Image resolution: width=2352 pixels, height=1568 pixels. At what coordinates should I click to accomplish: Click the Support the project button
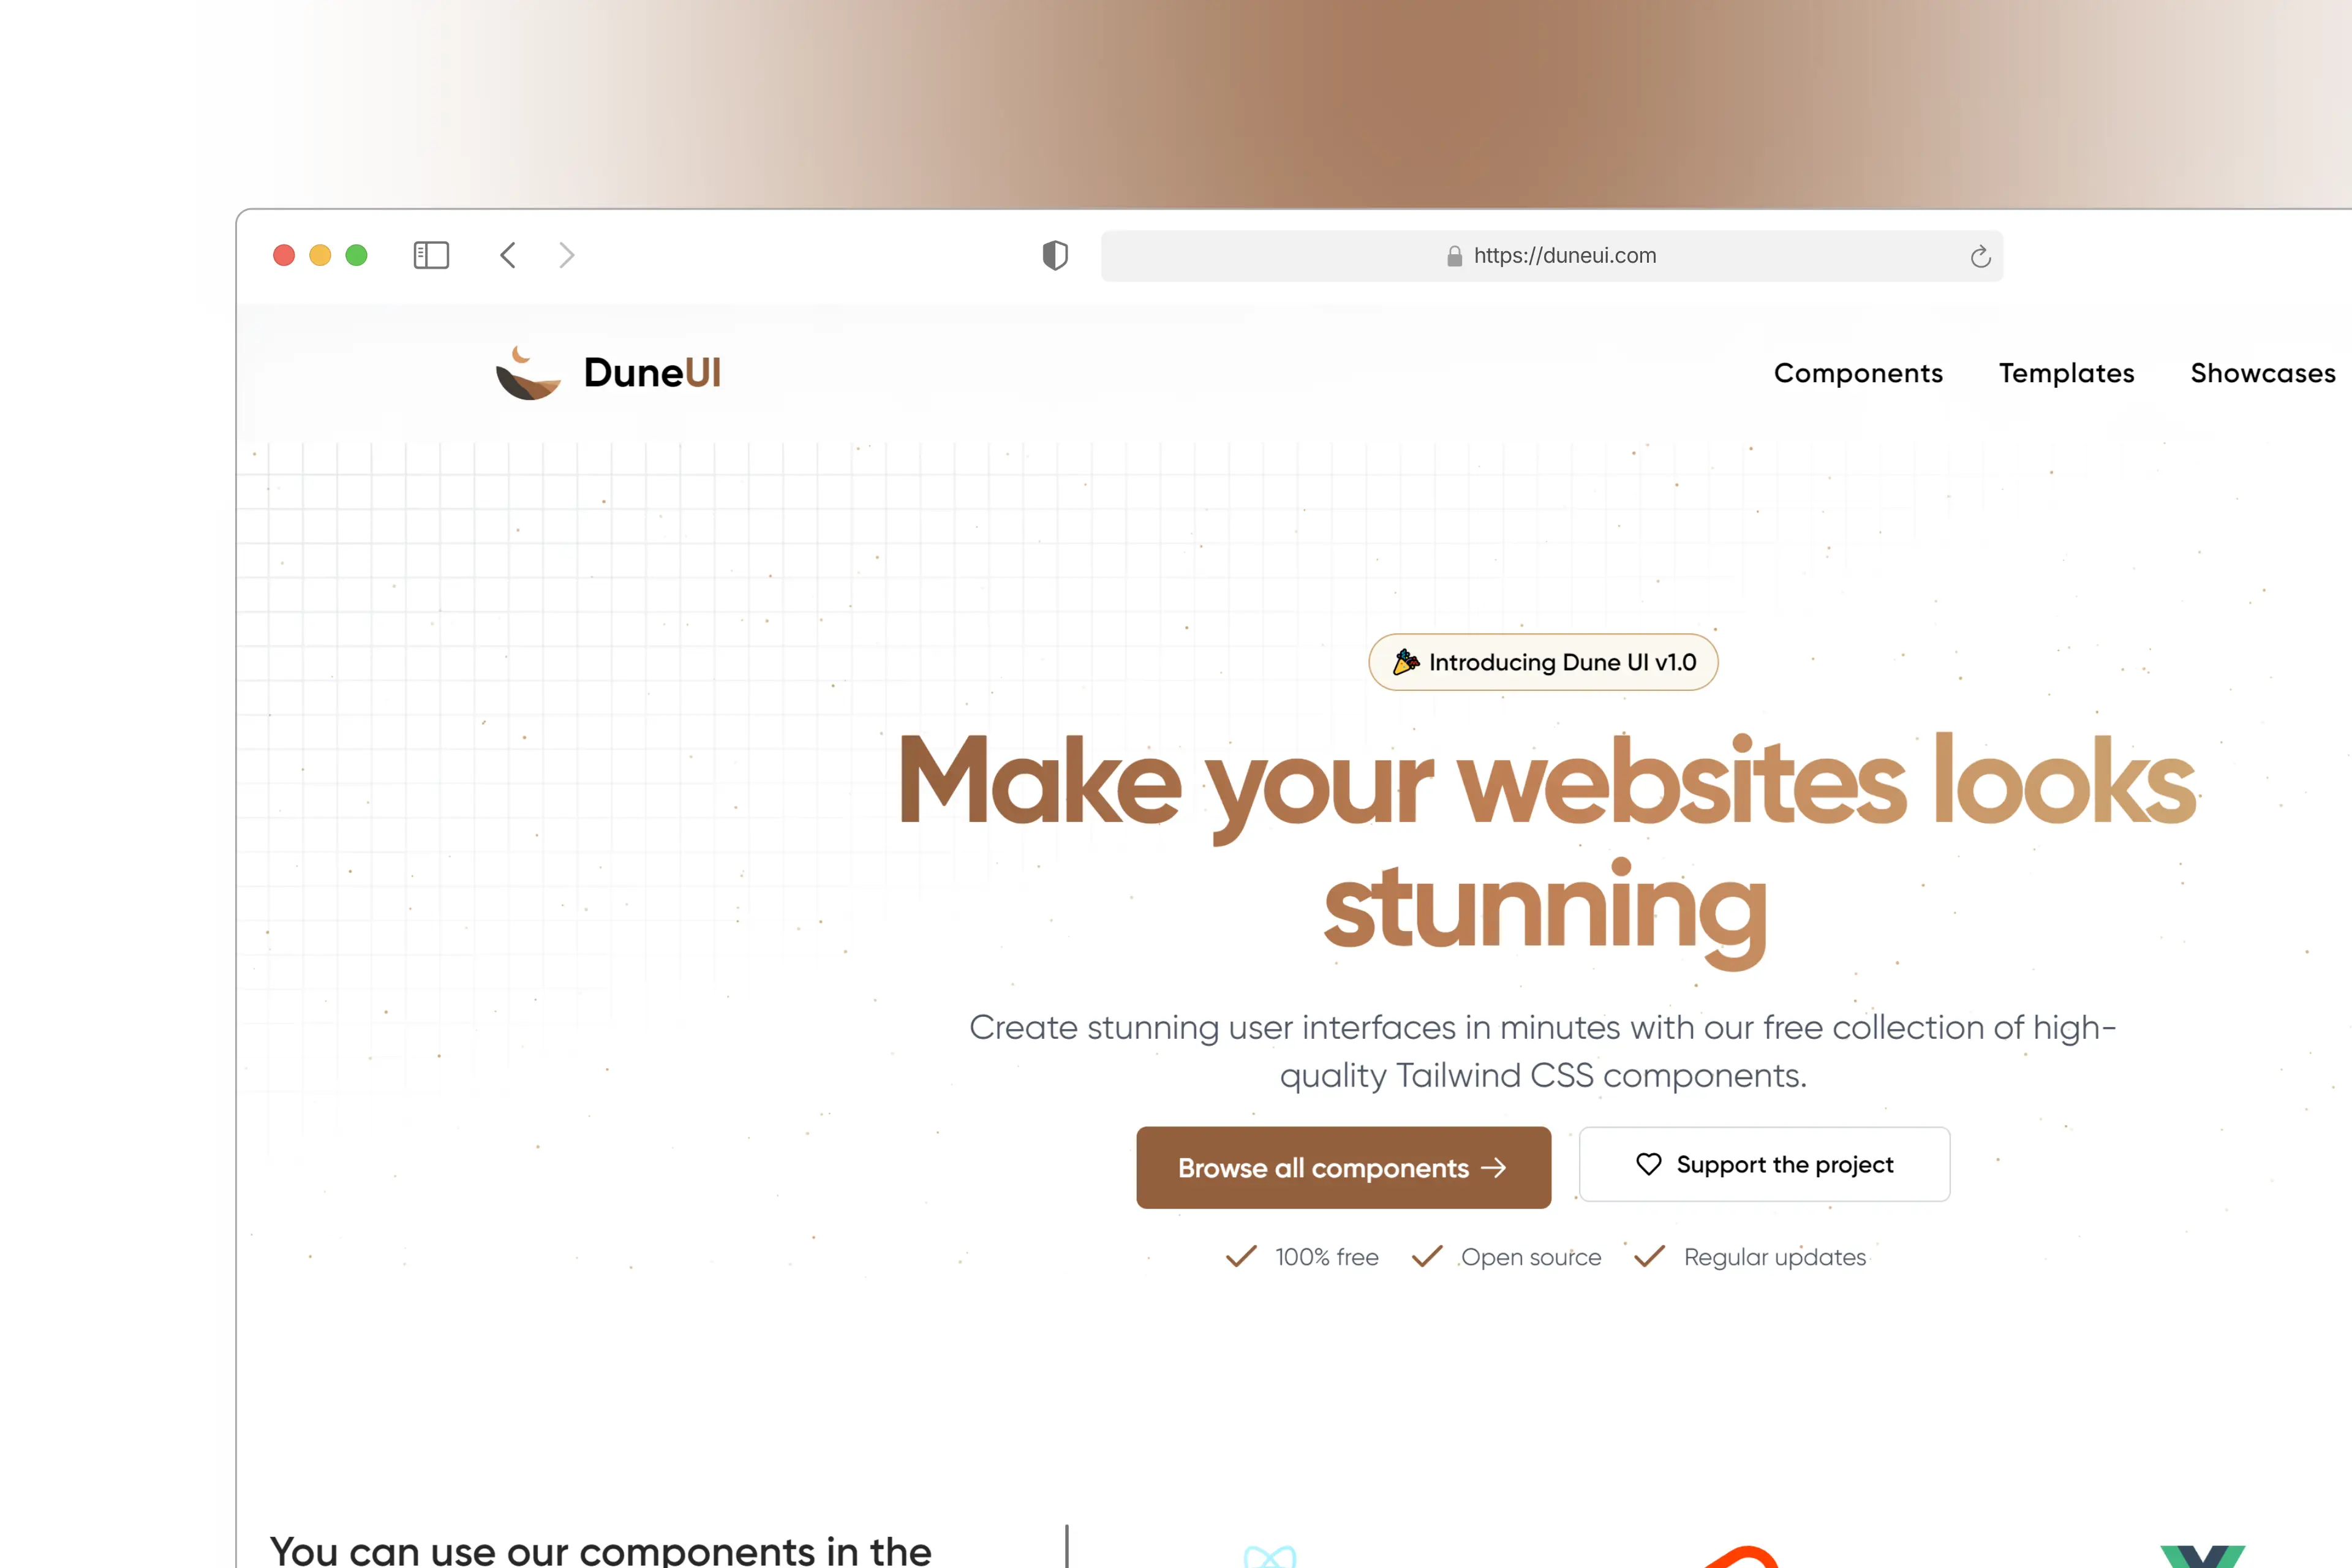(1764, 1164)
